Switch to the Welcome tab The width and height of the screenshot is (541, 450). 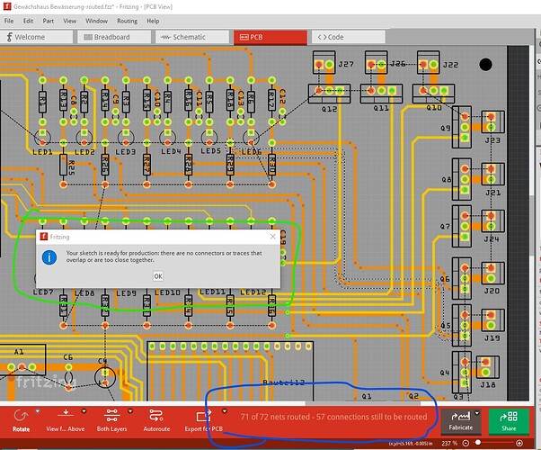[37, 37]
